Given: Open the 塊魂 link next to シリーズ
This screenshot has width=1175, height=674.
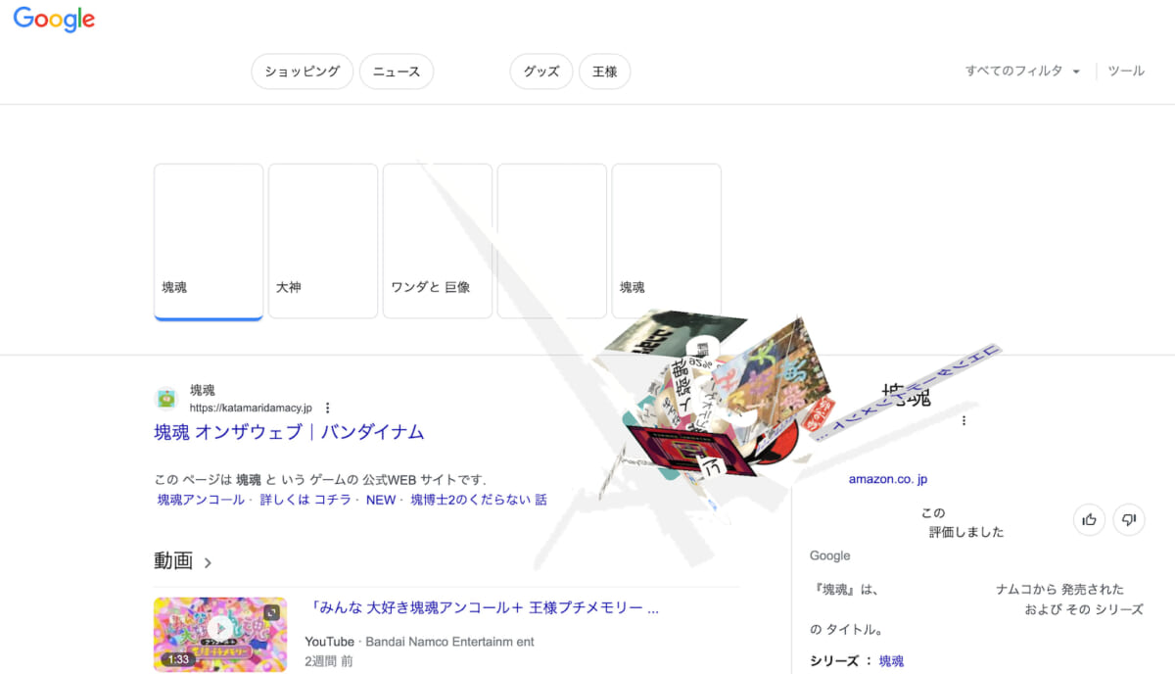Looking at the screenshot, I should tap(891, 661).
